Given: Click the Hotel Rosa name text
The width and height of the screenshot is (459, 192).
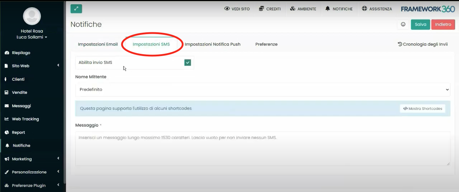Looking at the screenshot, I should point(32,31).
